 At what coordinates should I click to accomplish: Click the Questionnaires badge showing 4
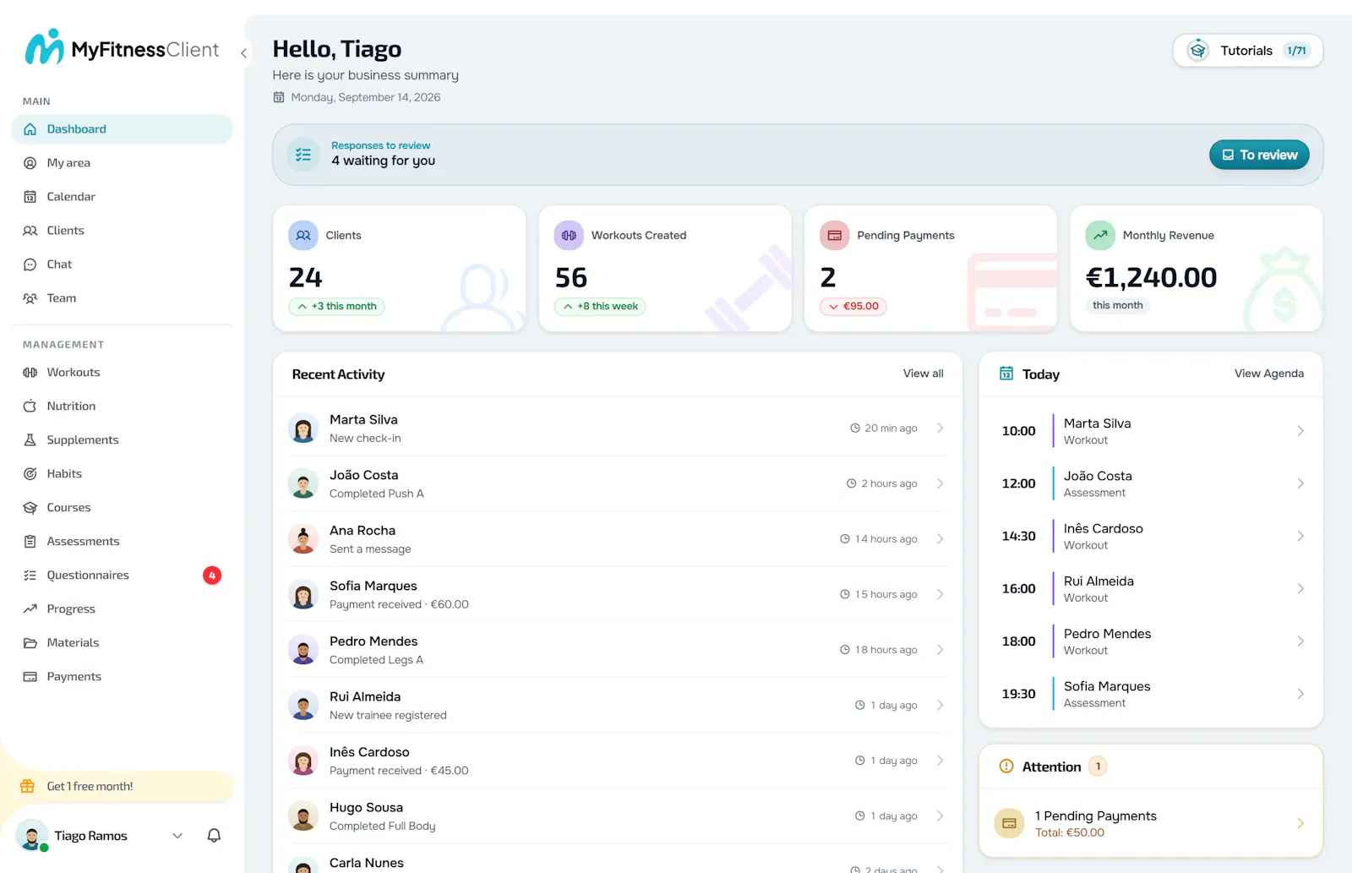click(x=212, y=576)
